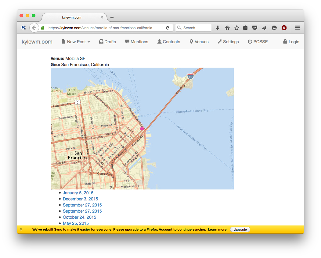Image resolution: width=321 pixels, height=258 pixels.
Task: Click the Learn more sync link
Action: [217, 229]
